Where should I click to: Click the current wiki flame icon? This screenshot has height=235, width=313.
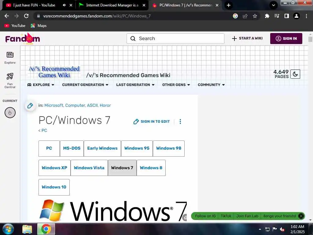pyautogui.click(x=10, y=113)
